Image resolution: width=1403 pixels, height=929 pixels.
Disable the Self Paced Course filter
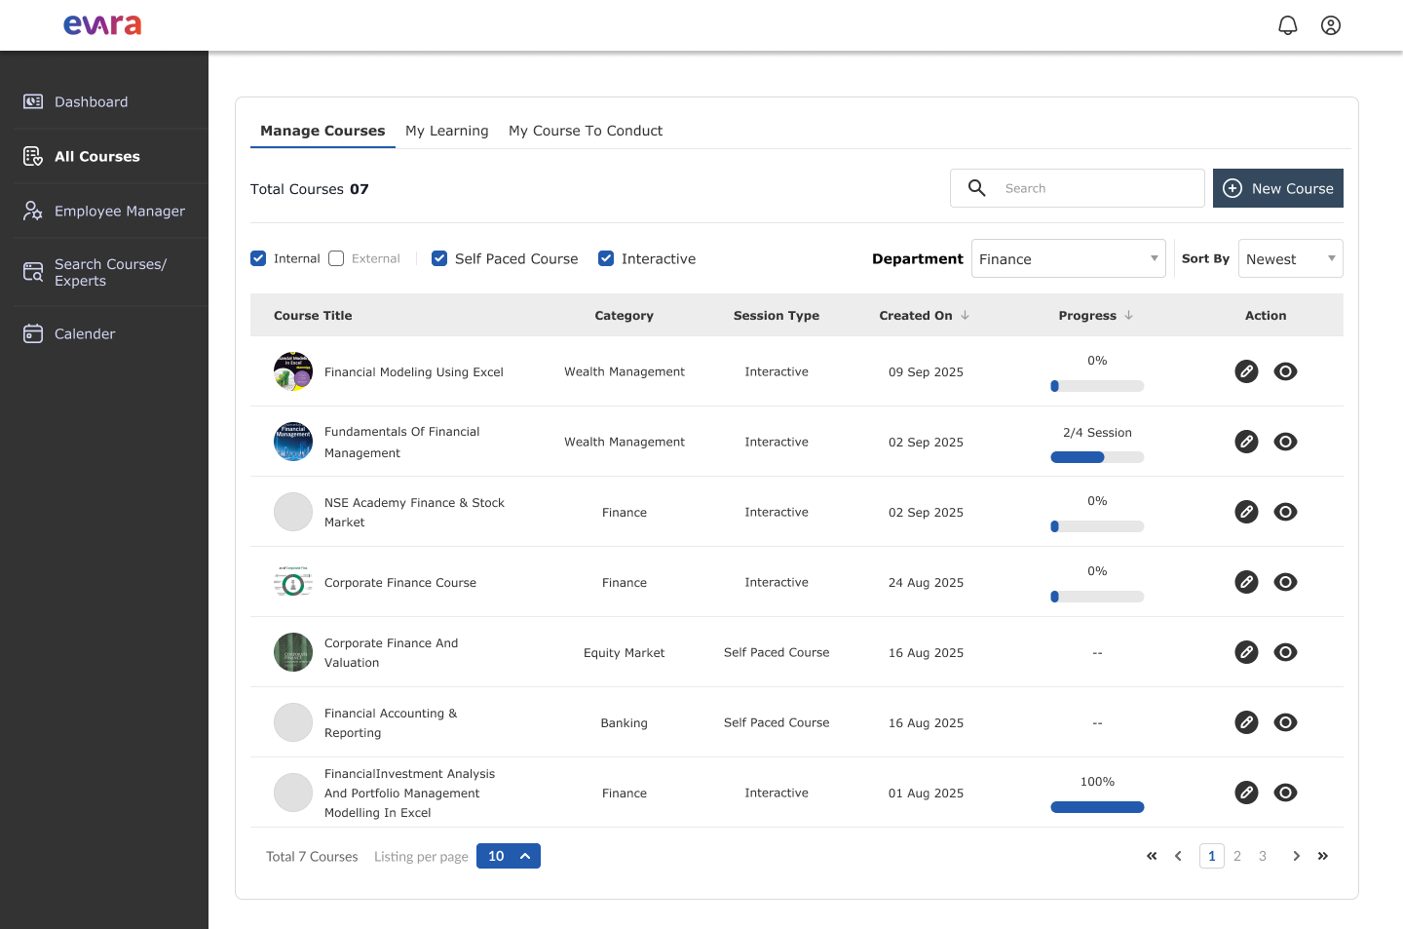[439, 257]
